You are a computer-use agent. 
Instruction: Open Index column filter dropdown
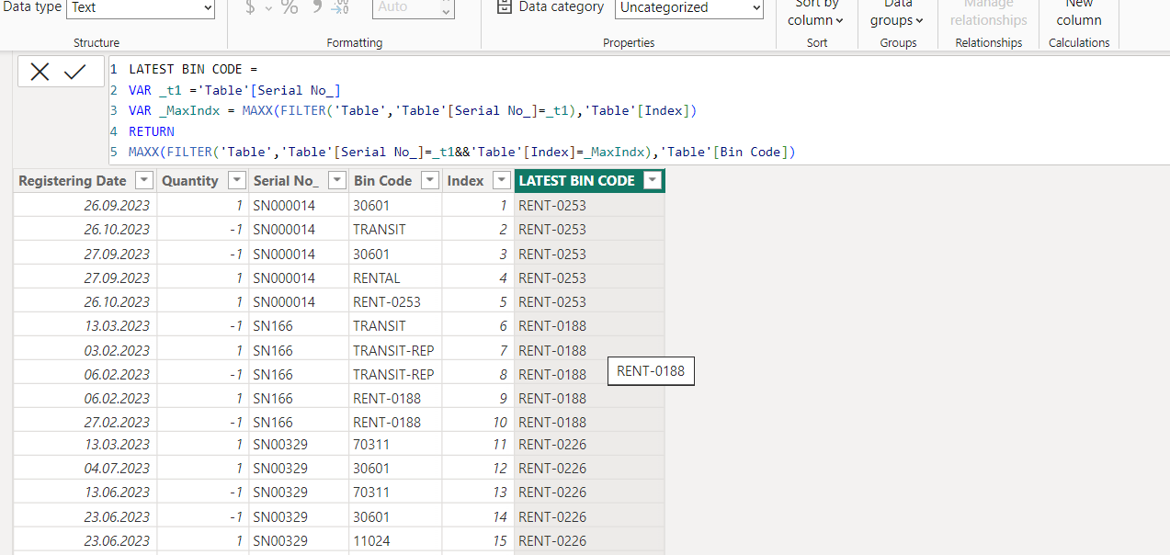(x=502, y=181)
